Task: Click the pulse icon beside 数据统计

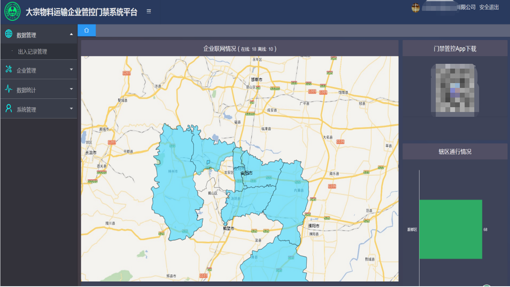Action: click(8, 89)
